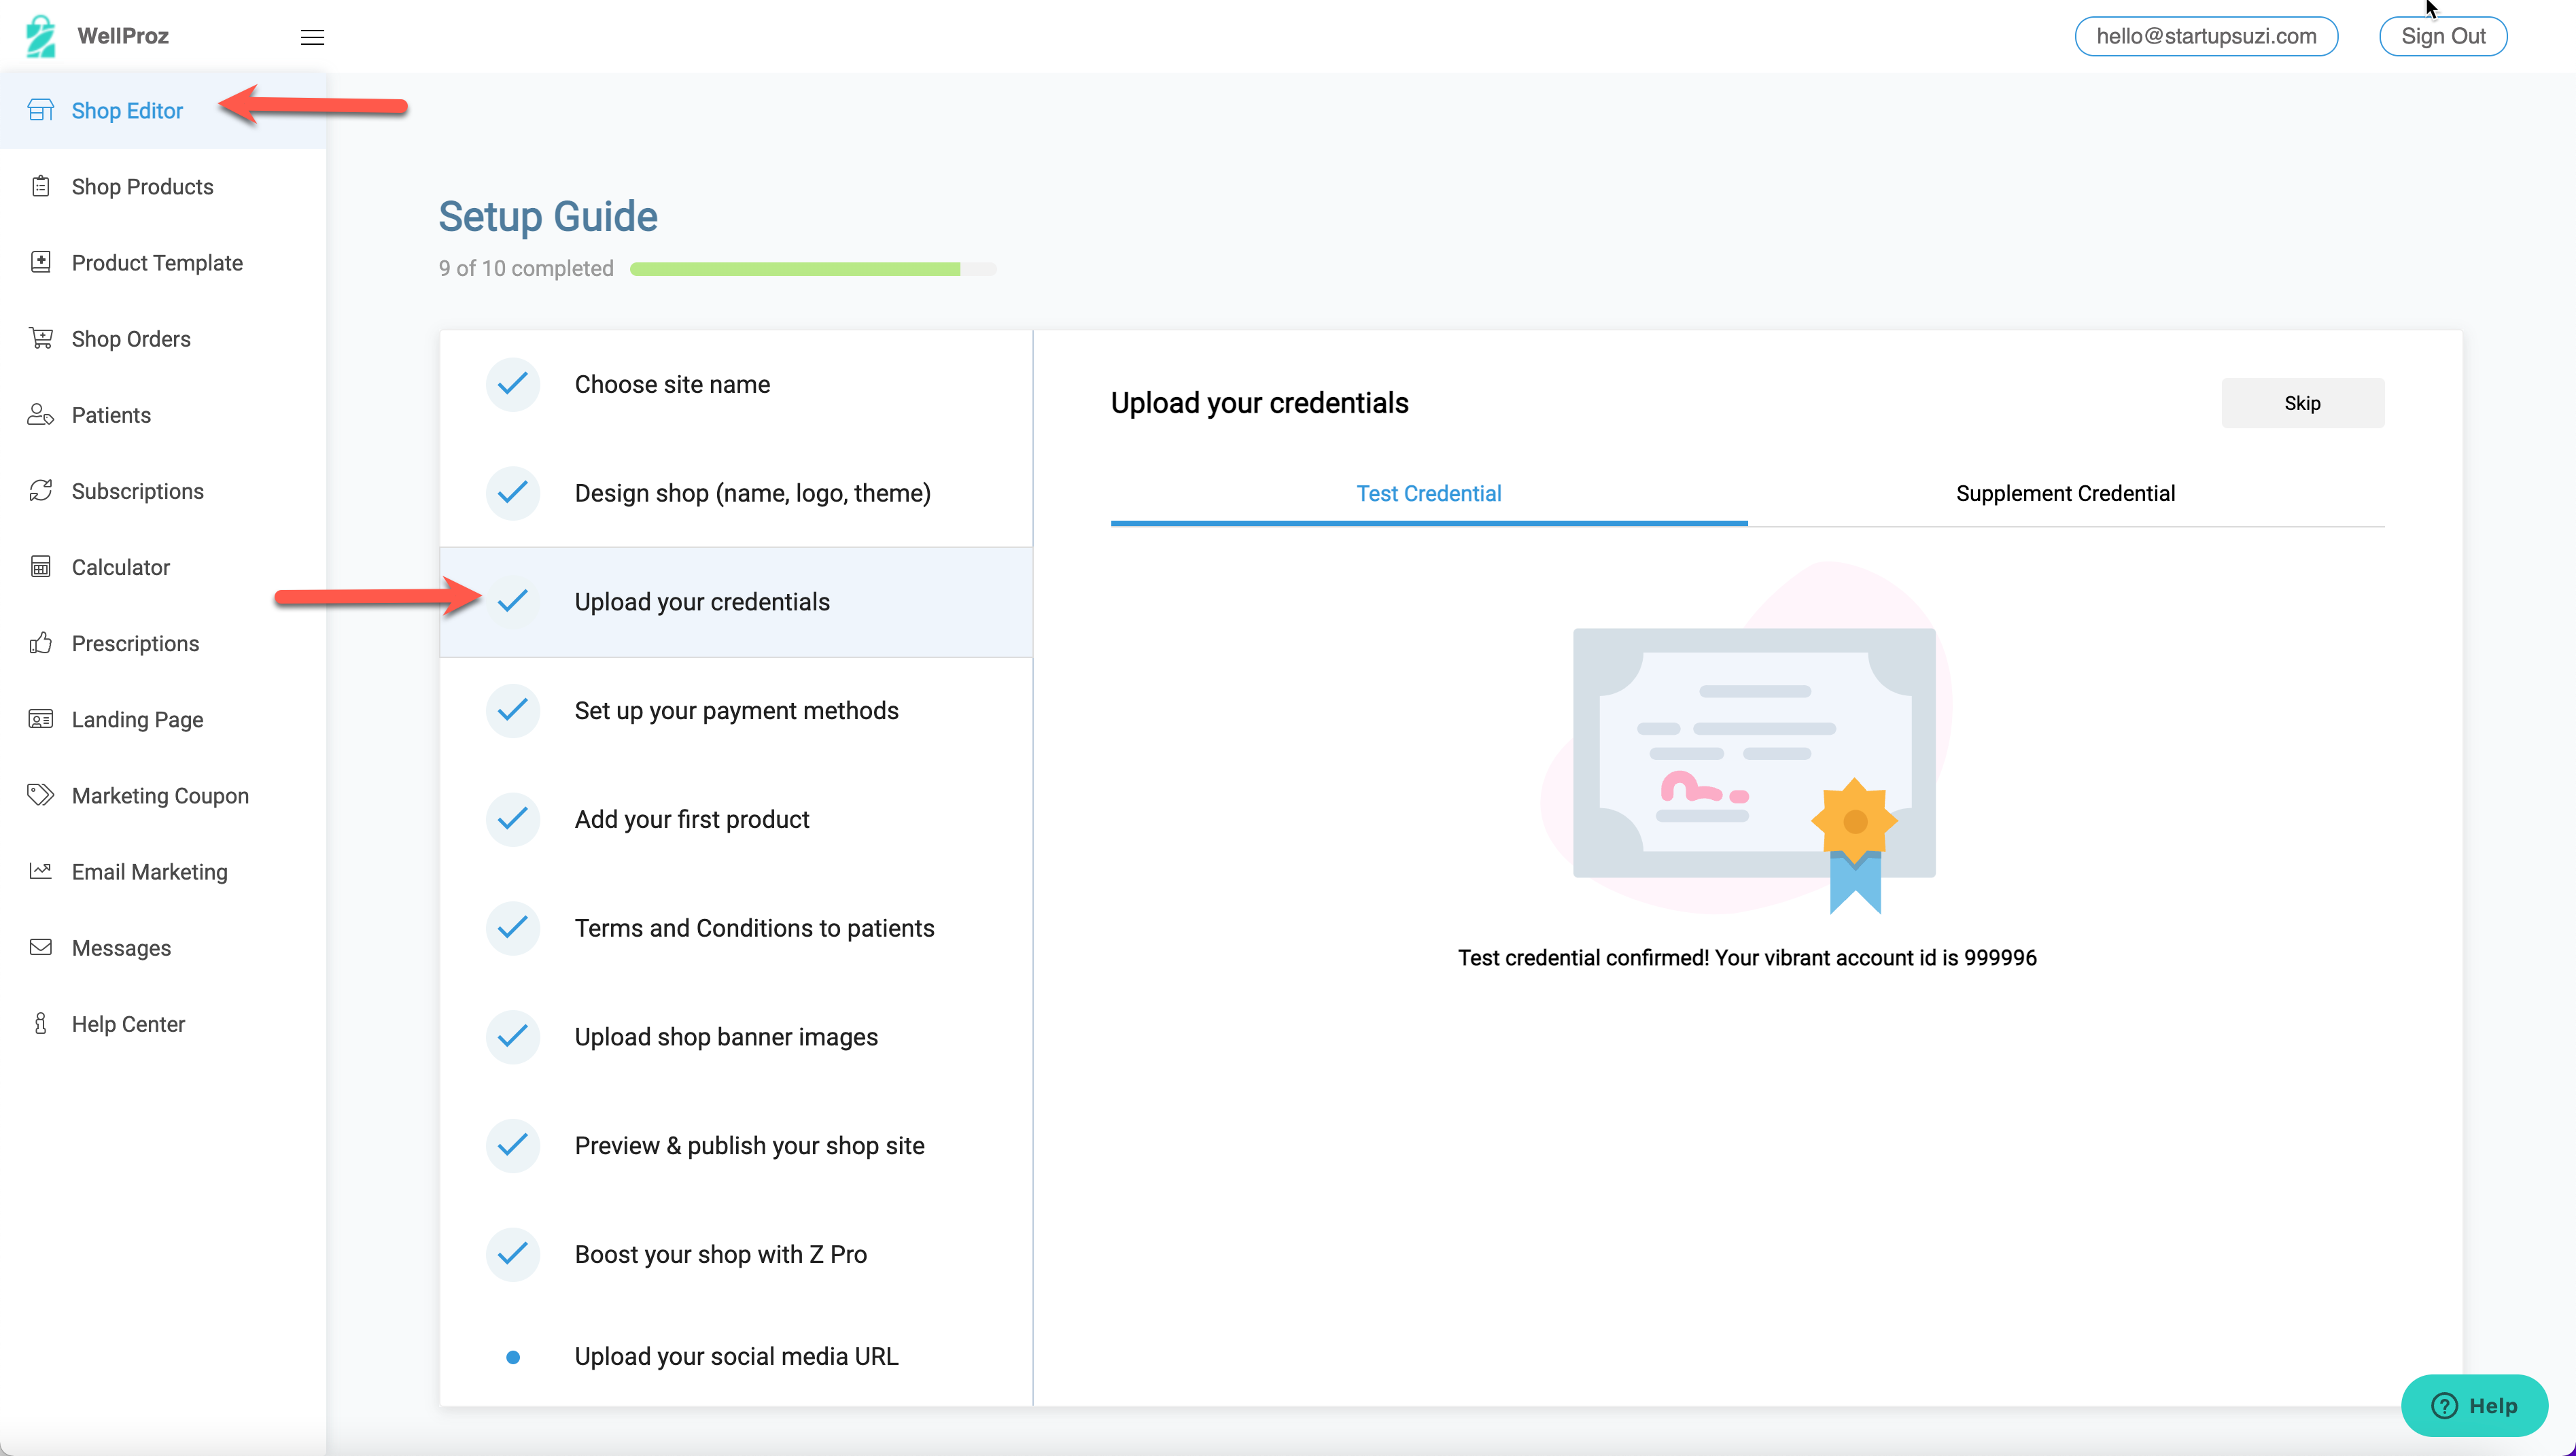2576x1456 pixels.
Task: Select Terms and Conditions to patients step
Action: click(x=736, y=928)
